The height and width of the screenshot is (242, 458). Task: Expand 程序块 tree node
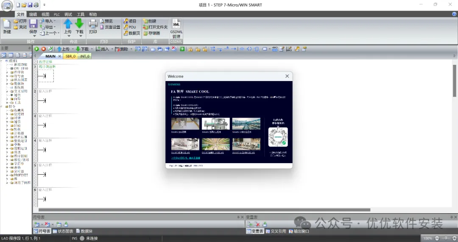pos(8,72)
